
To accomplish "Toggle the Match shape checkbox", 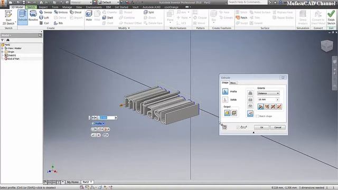I will point(257,116).
